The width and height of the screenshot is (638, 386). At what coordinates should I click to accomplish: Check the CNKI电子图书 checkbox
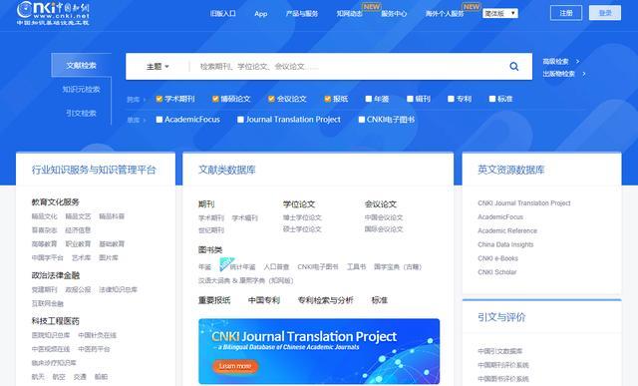361,120
